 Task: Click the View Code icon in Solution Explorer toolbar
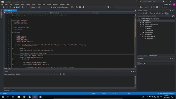(x=163, y=13)
